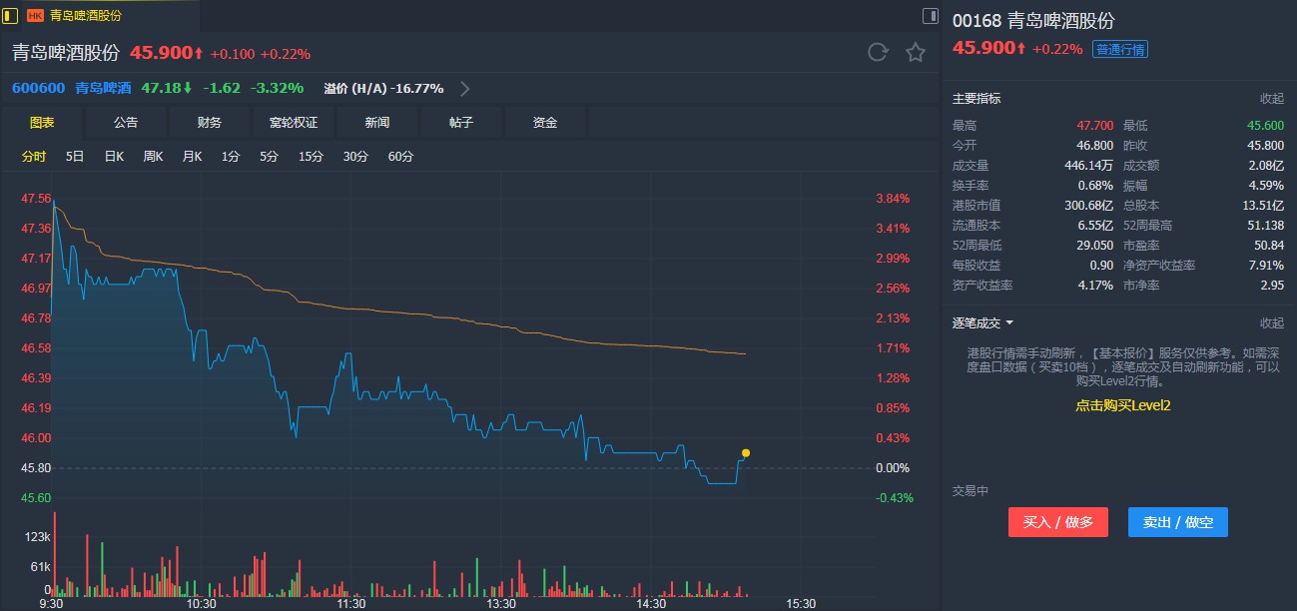This screenshot has width=1297, height=611.
Task: Open the 逐笔成交 dropdown
Action: pos(983,323)
